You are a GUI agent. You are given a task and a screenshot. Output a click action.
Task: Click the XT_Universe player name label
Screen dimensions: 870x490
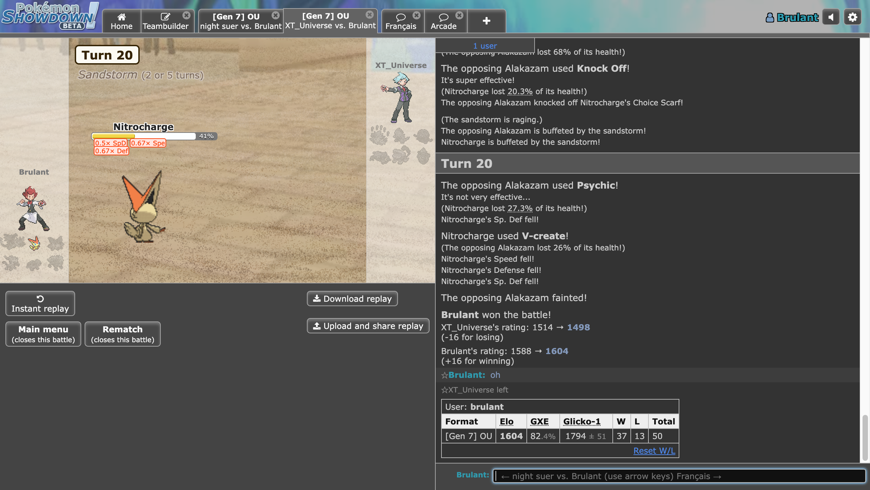[x=401, y=65]
